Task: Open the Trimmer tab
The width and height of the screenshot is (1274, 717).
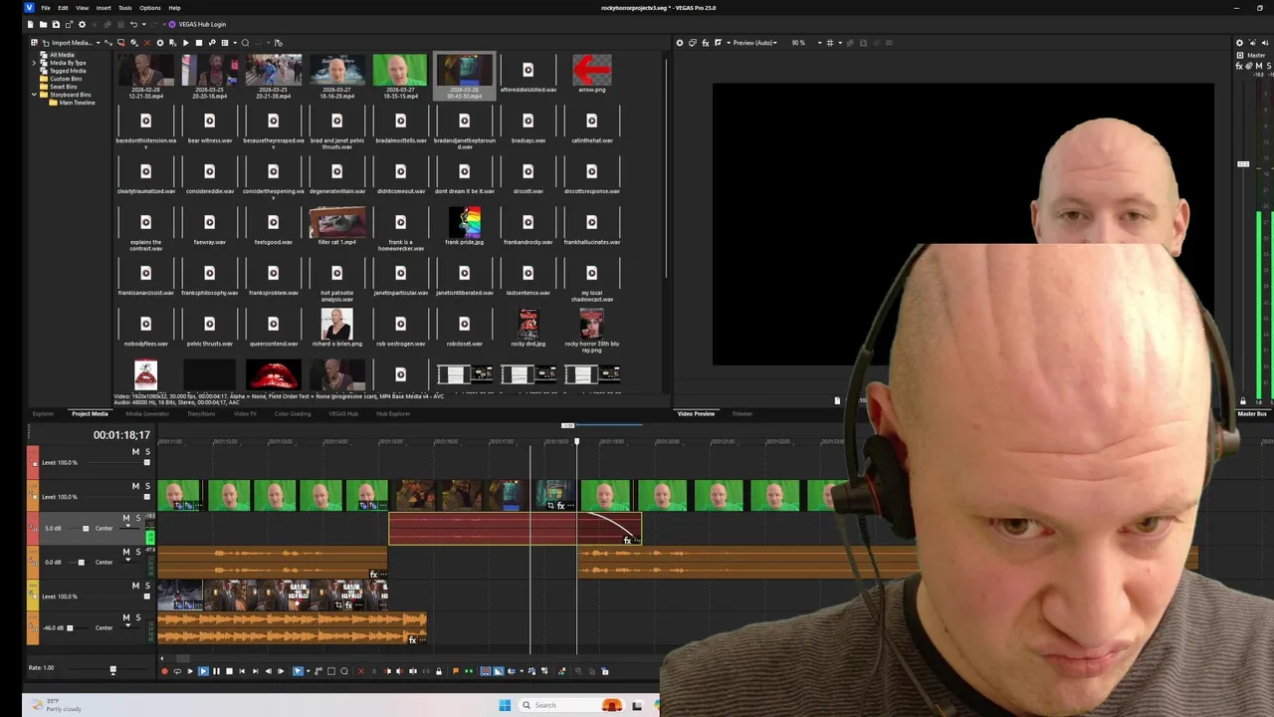Action: click(743, 413)
